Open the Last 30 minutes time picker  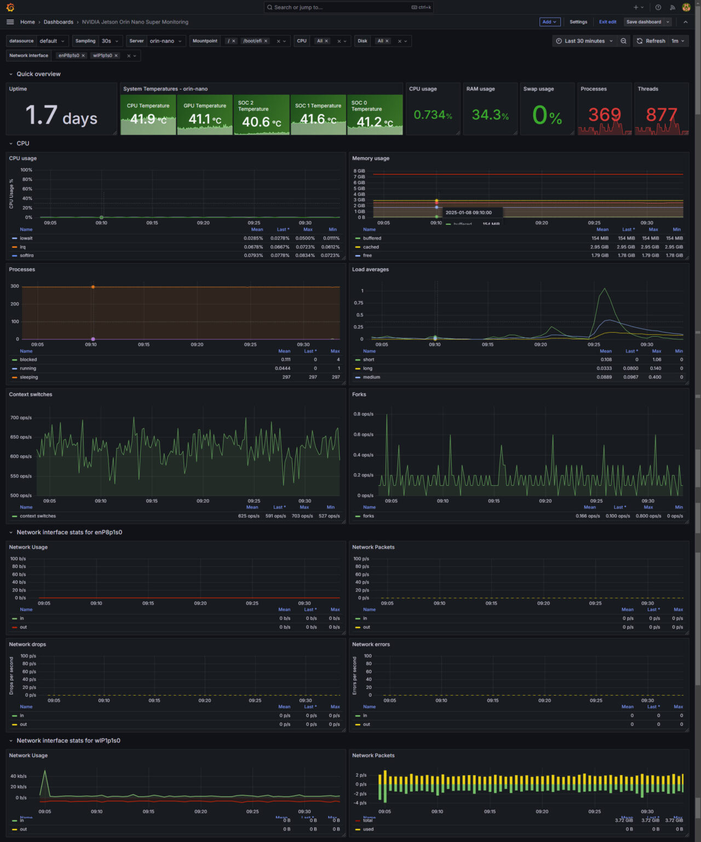pos(584,41)
